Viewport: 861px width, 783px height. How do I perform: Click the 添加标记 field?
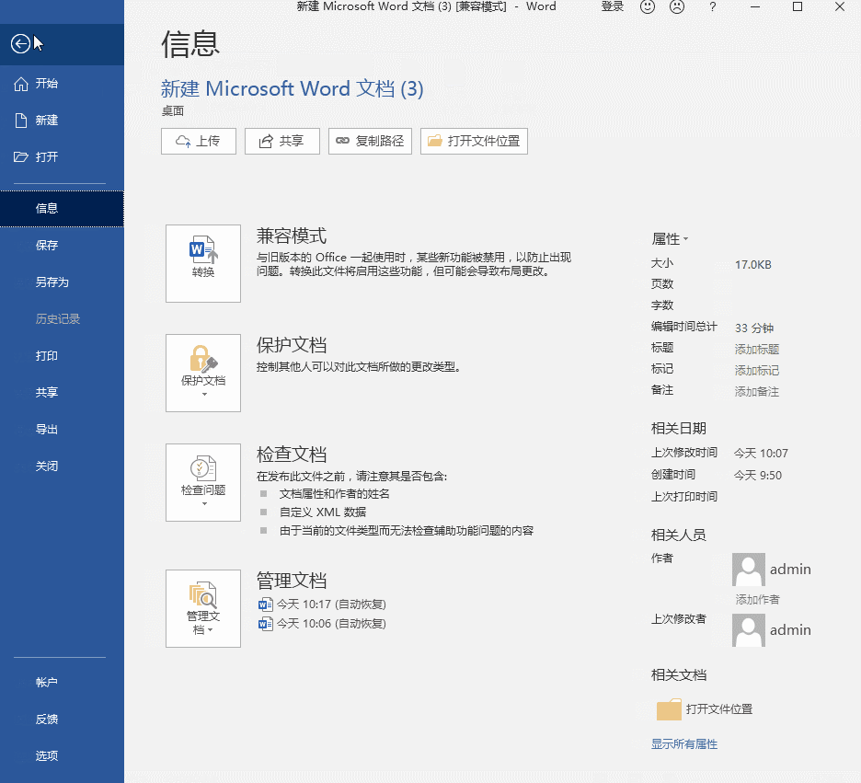pyautogui.click(x=757, y=371)
